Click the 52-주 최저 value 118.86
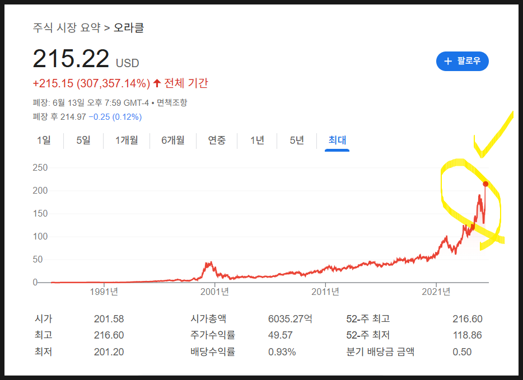Screen dimensions: 523x380 coord(468,335)
